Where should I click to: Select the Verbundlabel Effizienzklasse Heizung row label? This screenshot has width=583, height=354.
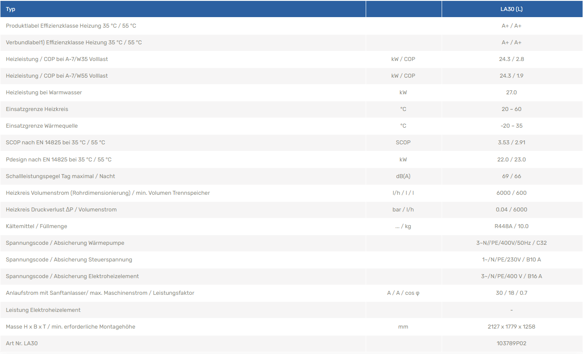point(74,43)
